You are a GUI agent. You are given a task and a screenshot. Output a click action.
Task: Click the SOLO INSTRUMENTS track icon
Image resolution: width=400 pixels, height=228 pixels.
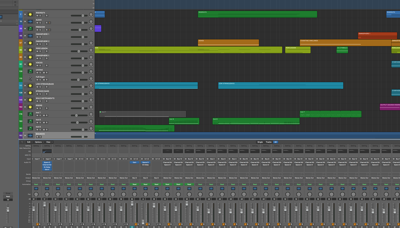click(x=30, y=100)
